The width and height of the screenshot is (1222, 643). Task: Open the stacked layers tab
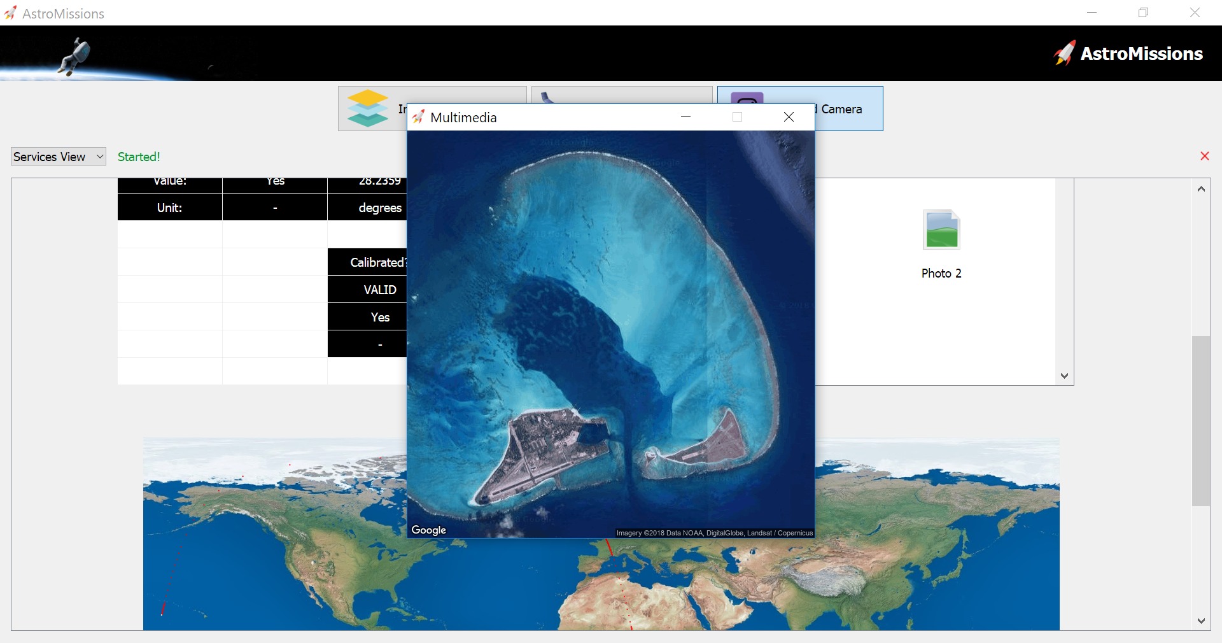click(x=369, y=109)
